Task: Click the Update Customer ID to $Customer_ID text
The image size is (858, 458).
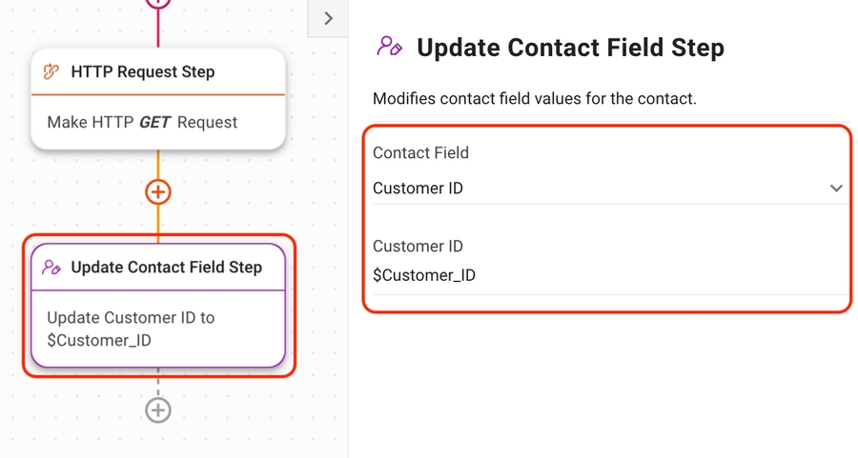Action: point(131,329)
